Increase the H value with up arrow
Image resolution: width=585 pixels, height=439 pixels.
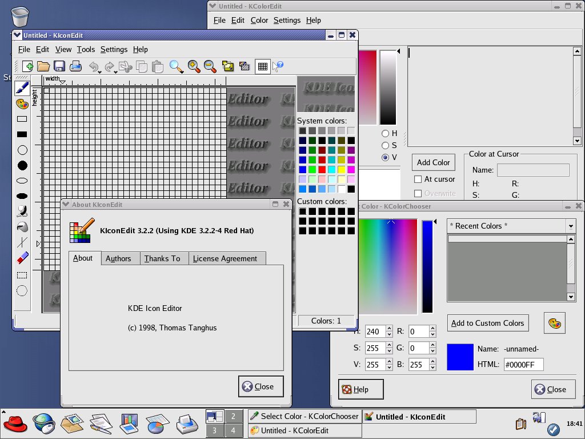[x=389, y=328]
